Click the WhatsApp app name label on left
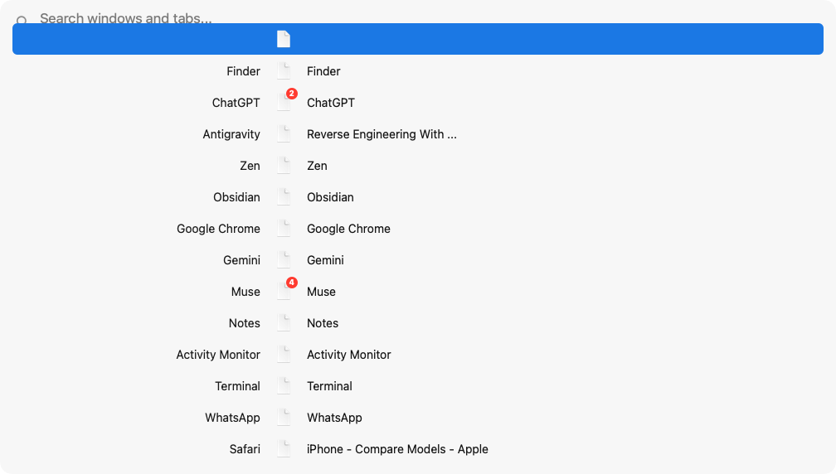 tap(232, 417)
